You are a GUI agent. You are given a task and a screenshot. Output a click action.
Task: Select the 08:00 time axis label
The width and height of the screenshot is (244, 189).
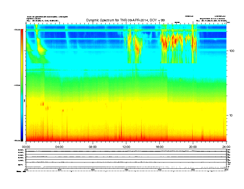click(x=93, y=147)
